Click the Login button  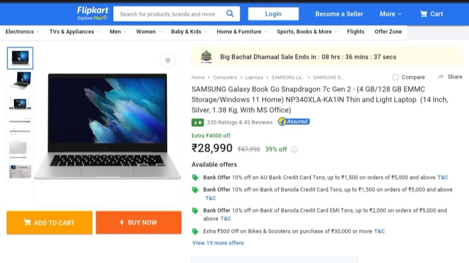[x=273, y=14]
